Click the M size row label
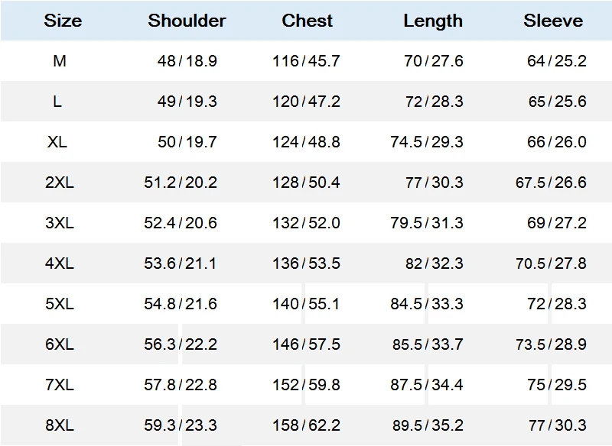Viewport: 612px width, 446px height. 60,61
